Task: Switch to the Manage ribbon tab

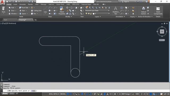Action: (x=44, y=4)
